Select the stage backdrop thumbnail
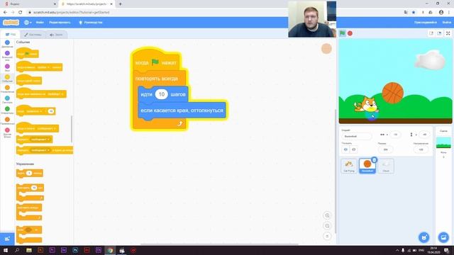 point(443,142)
